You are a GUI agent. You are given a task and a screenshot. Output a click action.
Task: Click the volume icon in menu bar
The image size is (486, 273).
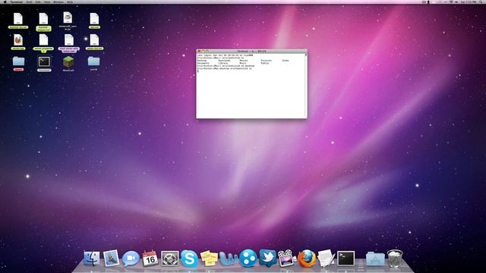pos(456,2)
